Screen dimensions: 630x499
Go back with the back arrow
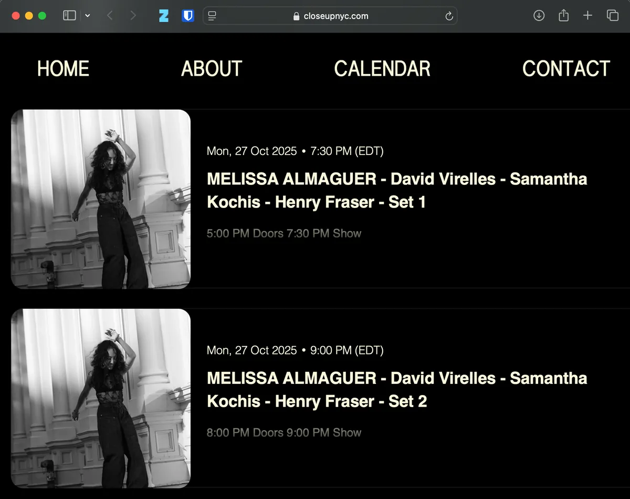[x=110, y=16]
